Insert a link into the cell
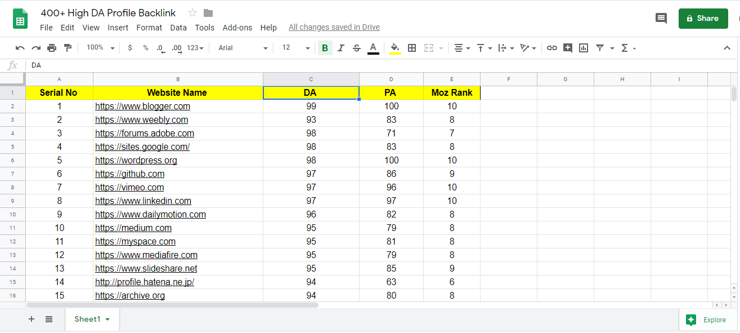This screenshot has height=333, width=740. [552, 47]
